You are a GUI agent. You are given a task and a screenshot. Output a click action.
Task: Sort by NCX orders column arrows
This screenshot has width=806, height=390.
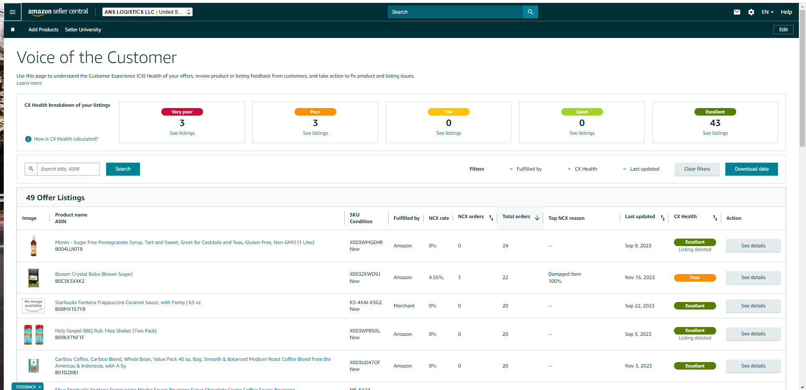pos(491,218)
